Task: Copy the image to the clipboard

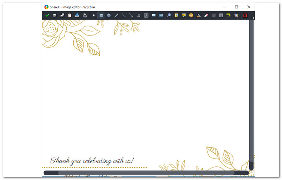Action: point(70,15)
